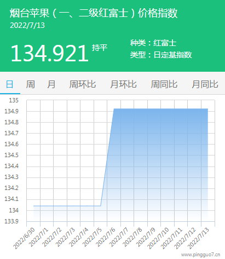
Task: Show the 周环比 week-over-week tab
Action: (x=83, y=84)
